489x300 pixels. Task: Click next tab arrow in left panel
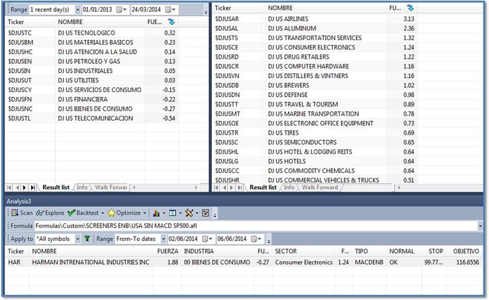click(25, 188)
